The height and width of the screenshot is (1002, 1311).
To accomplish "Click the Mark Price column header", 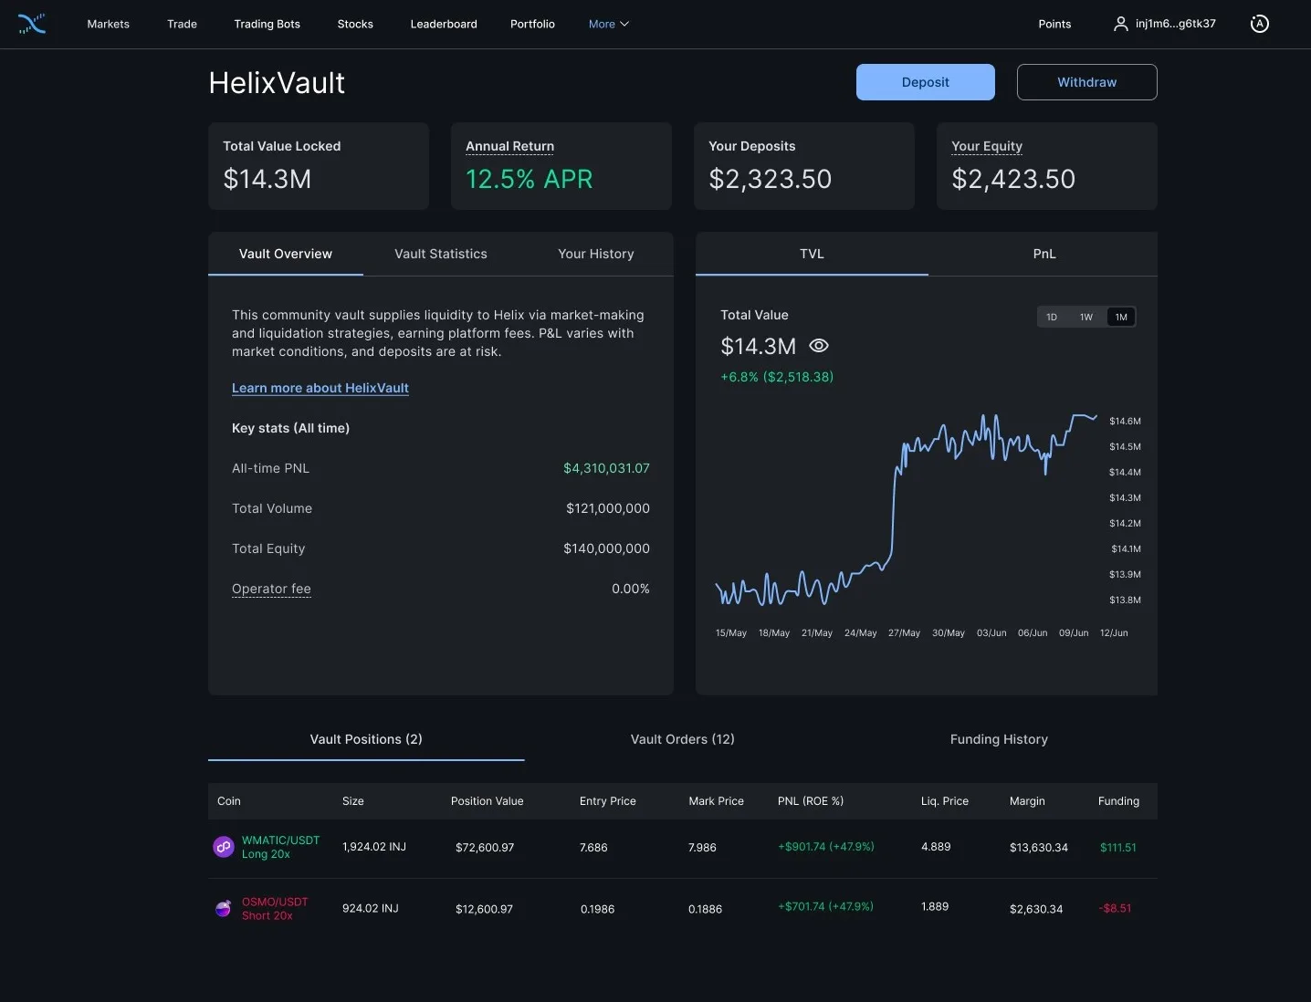I will (717, 801).
